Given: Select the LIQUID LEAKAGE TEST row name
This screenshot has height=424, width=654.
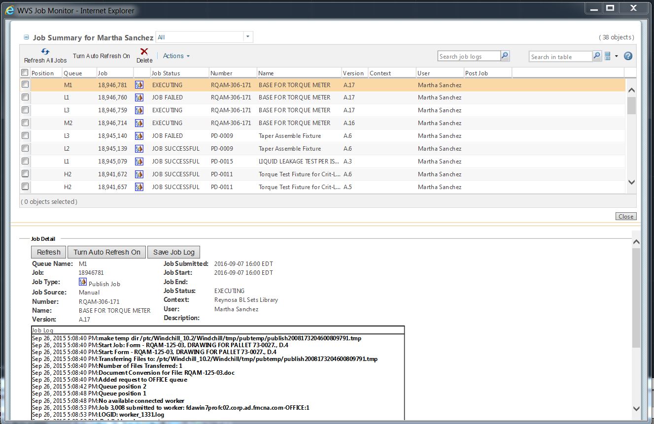Looking at the screenshot, I should (x=298, y=162).
